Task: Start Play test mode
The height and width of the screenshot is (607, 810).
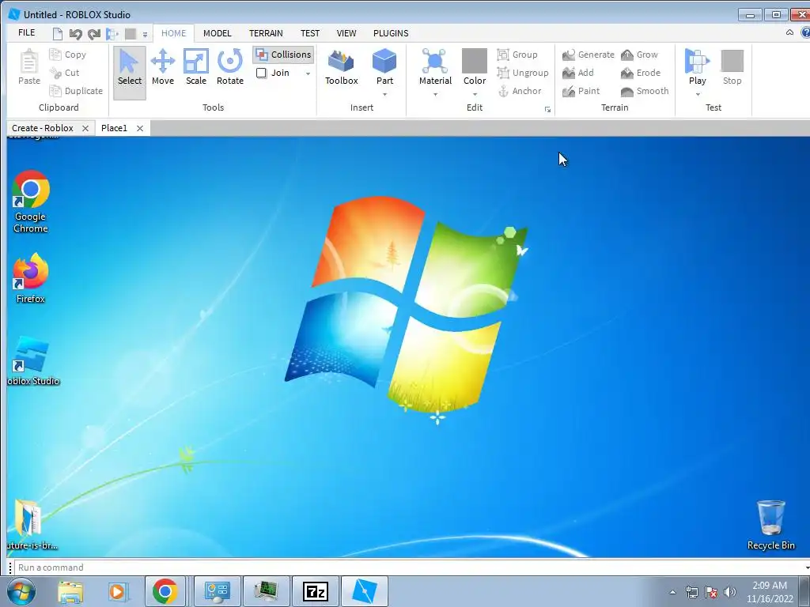Action: (x=698, y=67)
